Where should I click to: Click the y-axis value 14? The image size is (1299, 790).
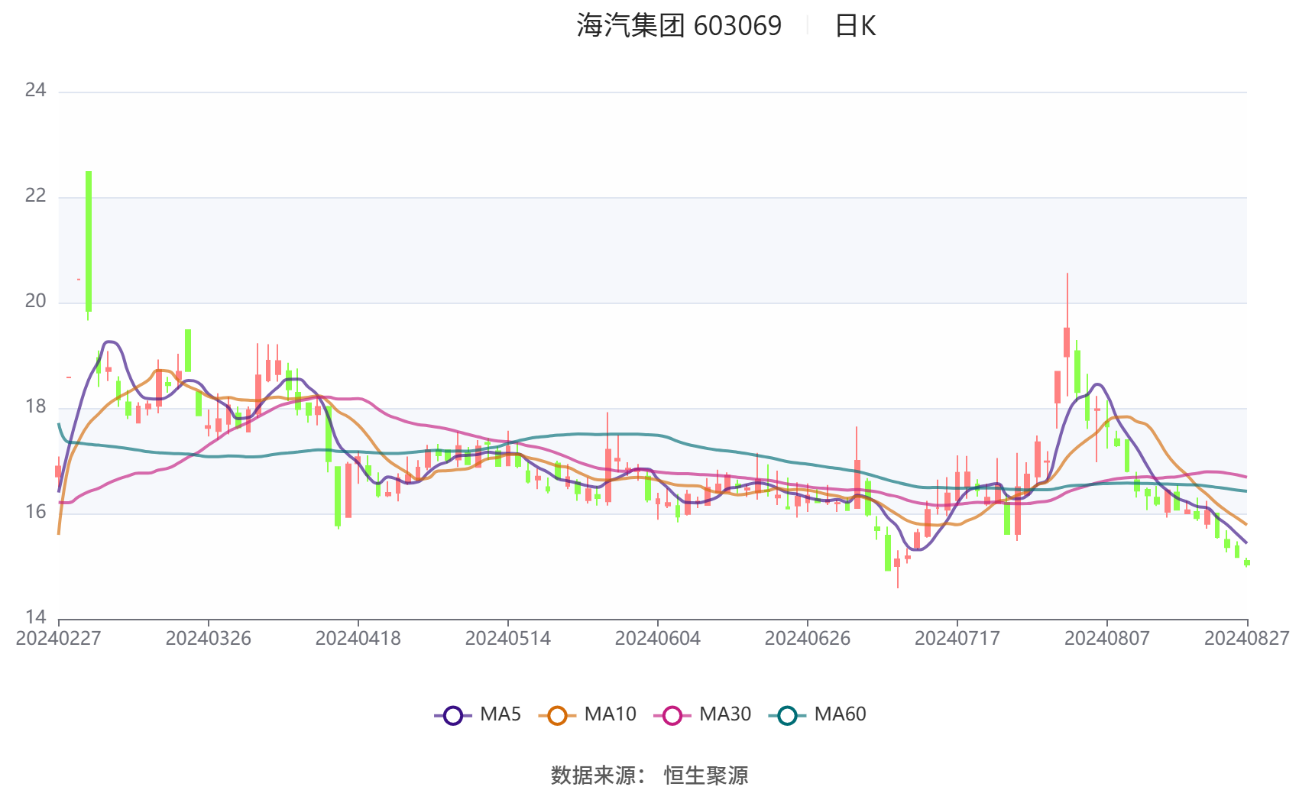tap(35, 617)
